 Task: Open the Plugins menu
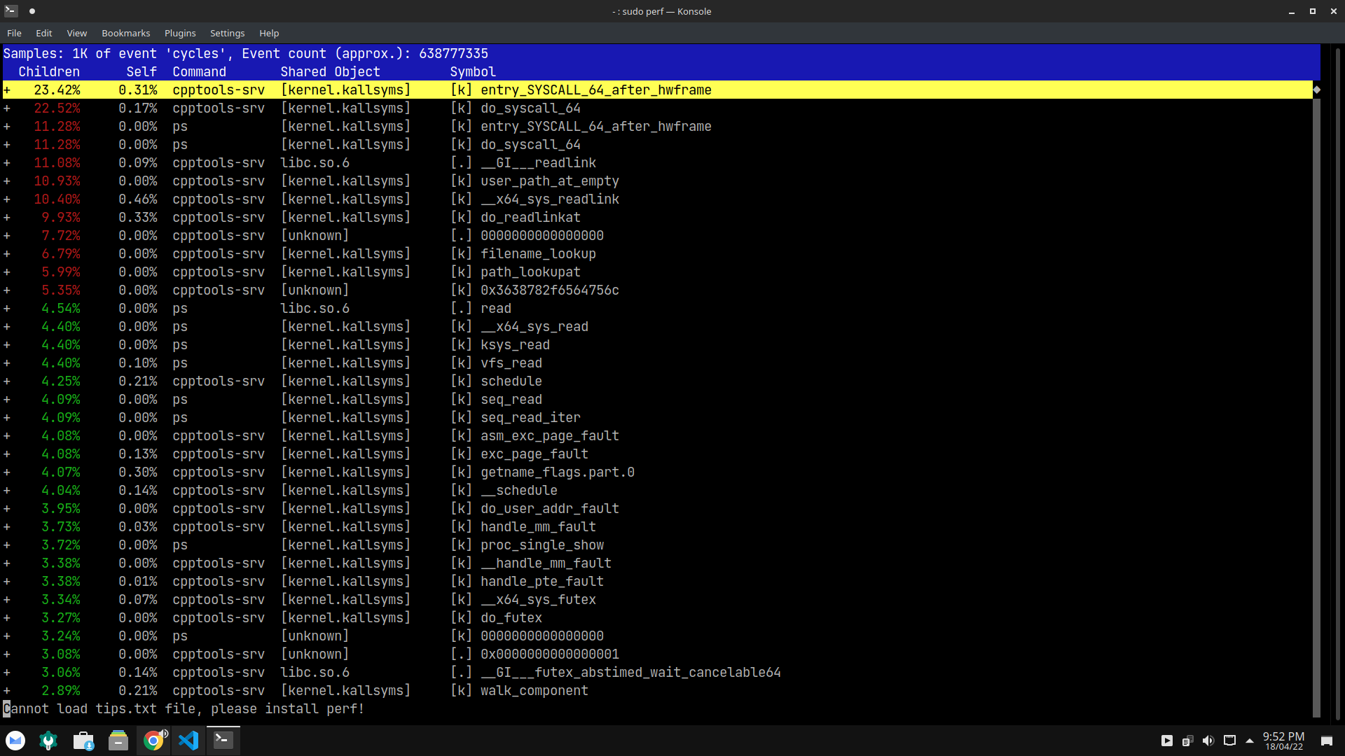[x=179, y=33]
